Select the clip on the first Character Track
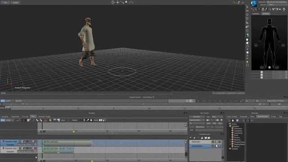288x162 pixels. coord(67,143)
